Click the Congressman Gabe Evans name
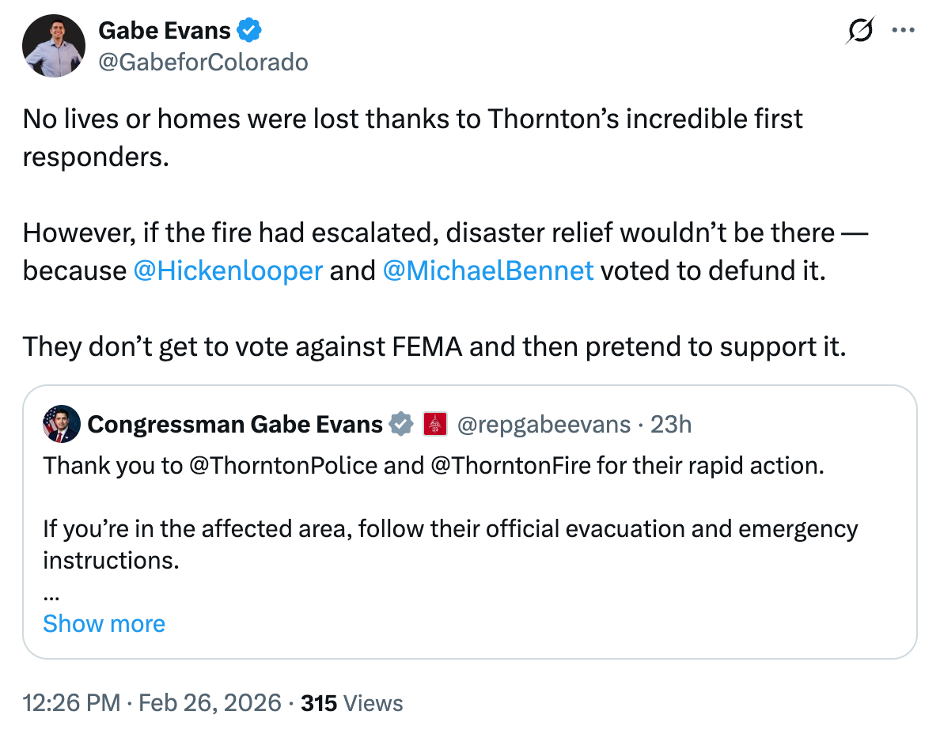The width and height of the screenshot is (940, 745). click(x=235, y=425)
